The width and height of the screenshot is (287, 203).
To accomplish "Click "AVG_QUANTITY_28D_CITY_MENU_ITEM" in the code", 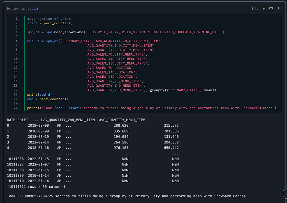I will click(x=119, y=50).
